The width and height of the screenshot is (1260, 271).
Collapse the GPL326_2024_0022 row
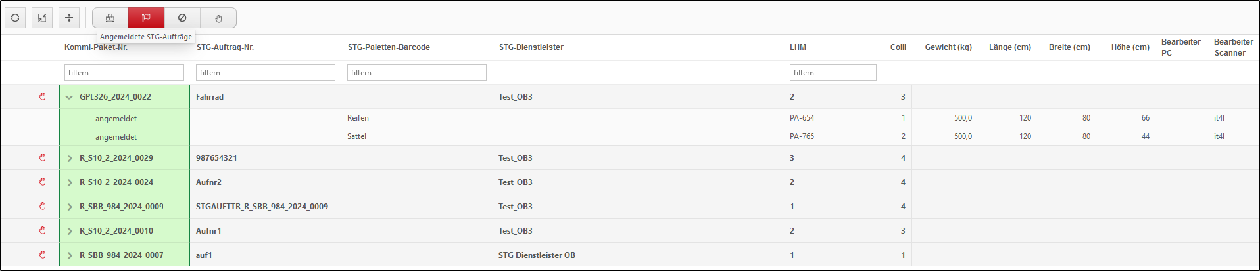point(69,97)
